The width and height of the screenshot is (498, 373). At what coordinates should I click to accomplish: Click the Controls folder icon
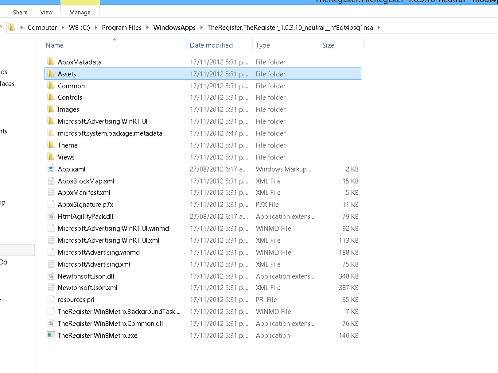click(51, 97)
